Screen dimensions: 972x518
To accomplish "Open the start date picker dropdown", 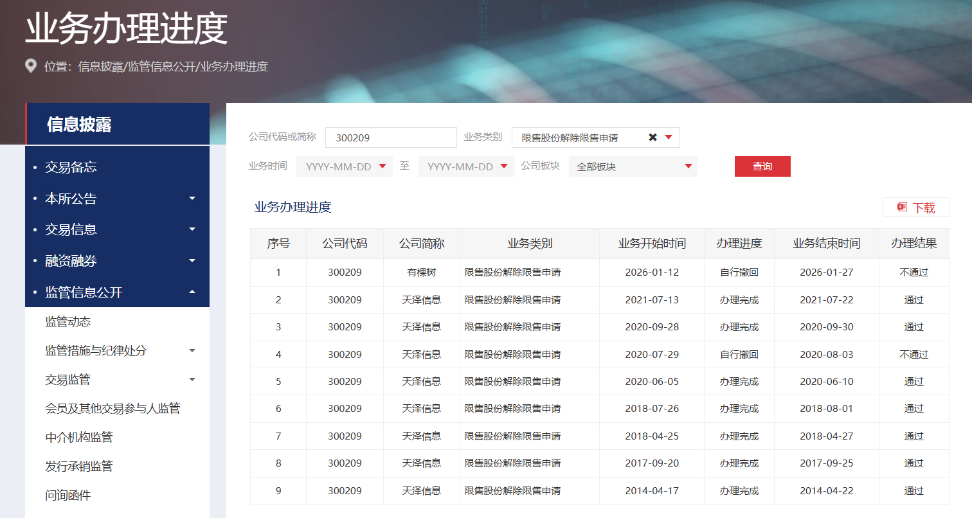I will [x=382, y=166].
